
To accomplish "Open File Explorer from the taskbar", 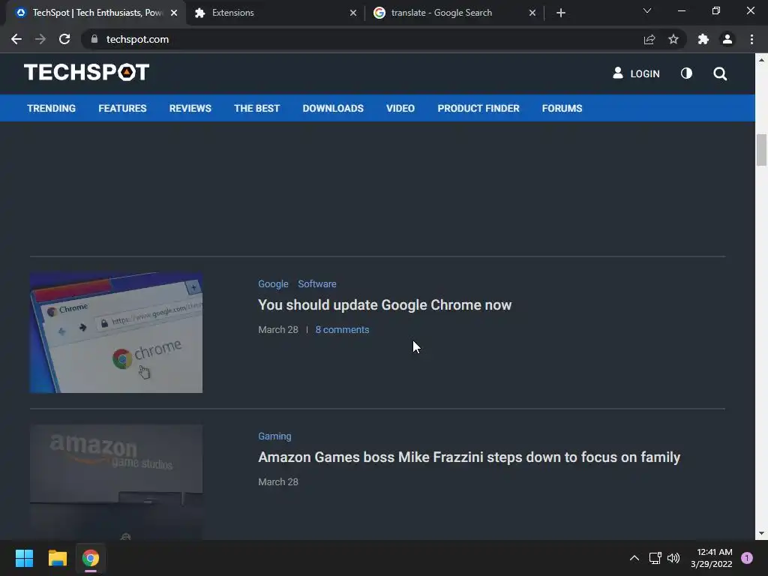I will [x=57, y=558].
